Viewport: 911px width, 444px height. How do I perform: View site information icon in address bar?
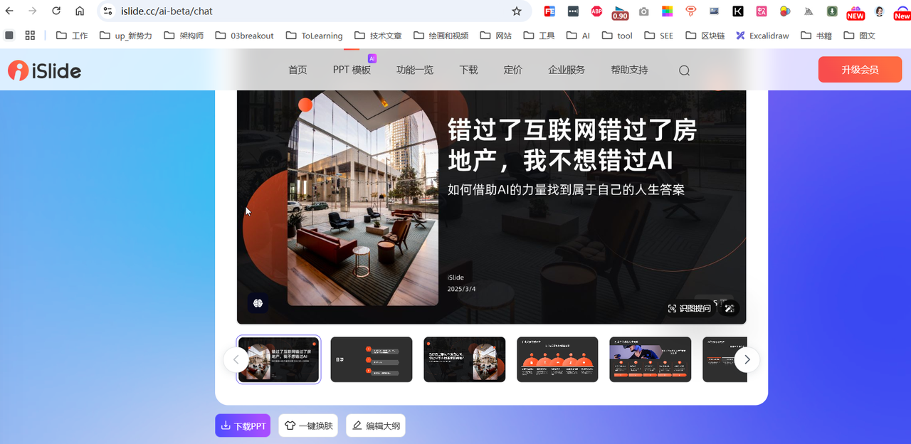(107, 11)
